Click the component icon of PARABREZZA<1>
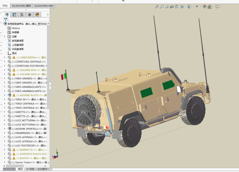This screenshot has height=172, width=239. point(10,133)
